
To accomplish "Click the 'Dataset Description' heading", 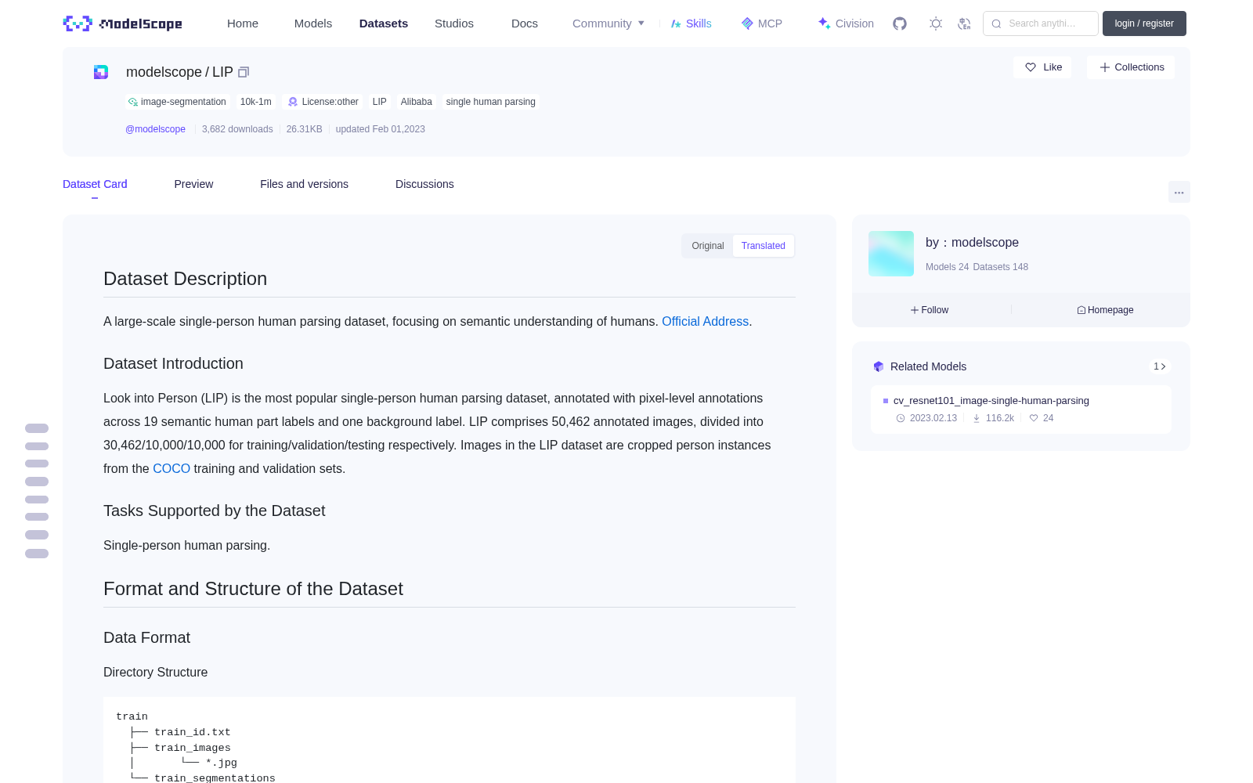I will pyautogui.click(x=186, y=279).
